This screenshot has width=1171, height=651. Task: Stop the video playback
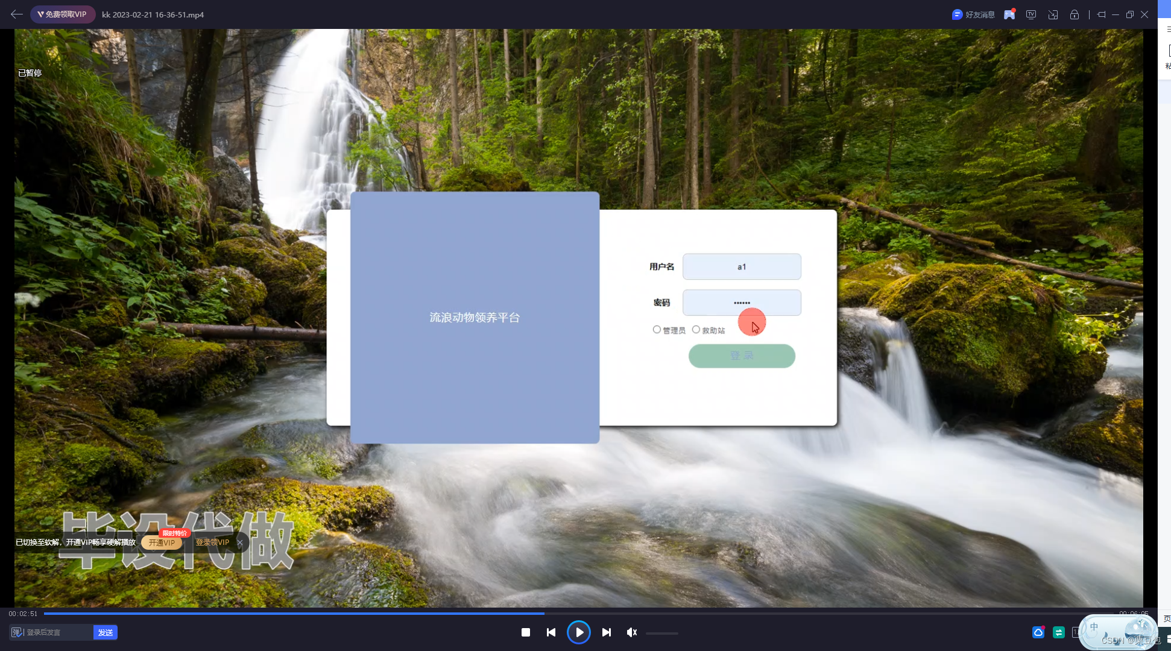526,632
